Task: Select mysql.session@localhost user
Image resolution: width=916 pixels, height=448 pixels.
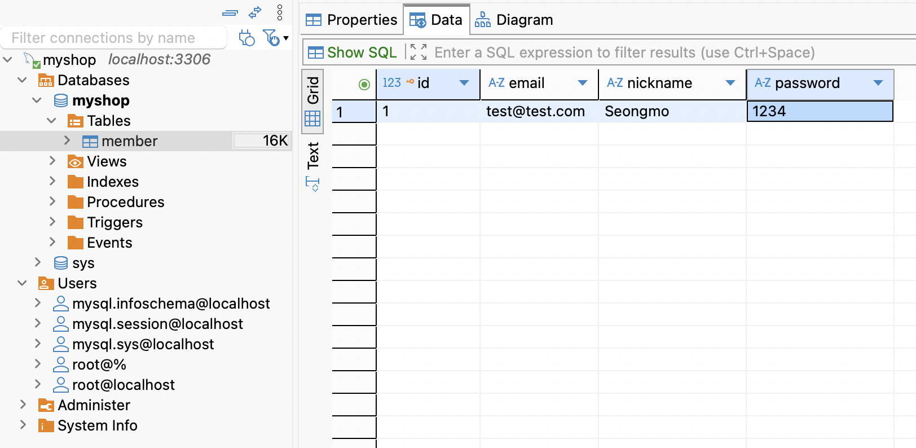Action: 157,324
